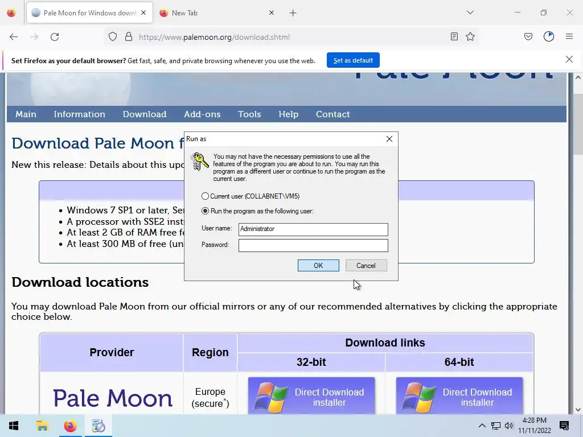Open a new tab with plus icon
This screenshot has height=437, width=583.
click(x=293, y=13)
